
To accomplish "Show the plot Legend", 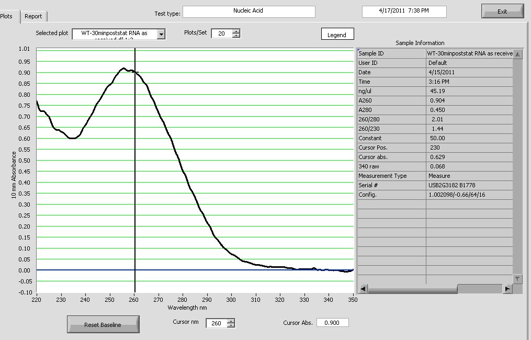I will [337, 35].
